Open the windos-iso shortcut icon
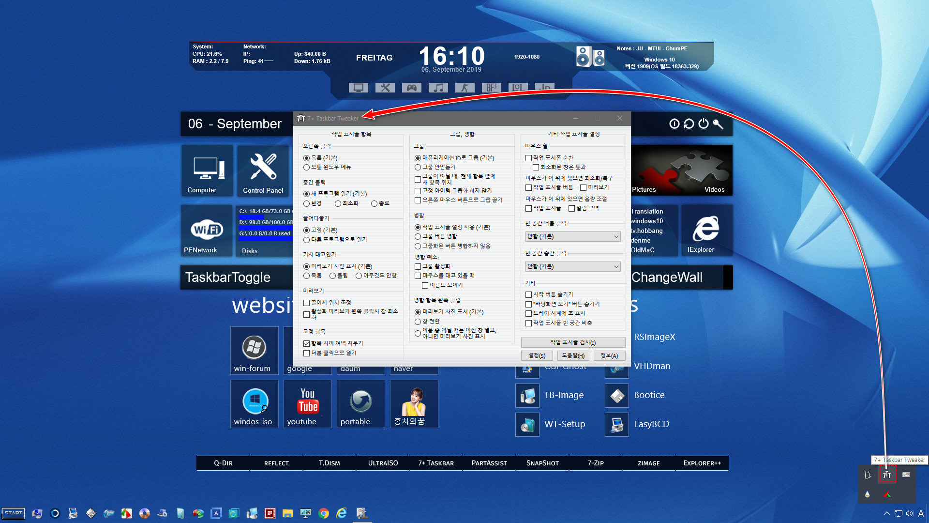This screenshot has width=929, height=523. 254,403
